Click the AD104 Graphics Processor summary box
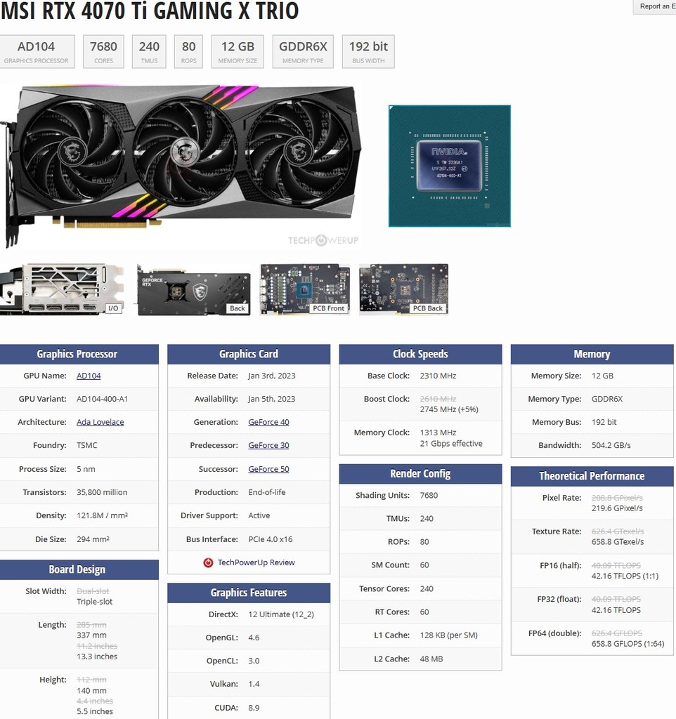The height and width of the screenshot is (719, 676). point(37,51)
